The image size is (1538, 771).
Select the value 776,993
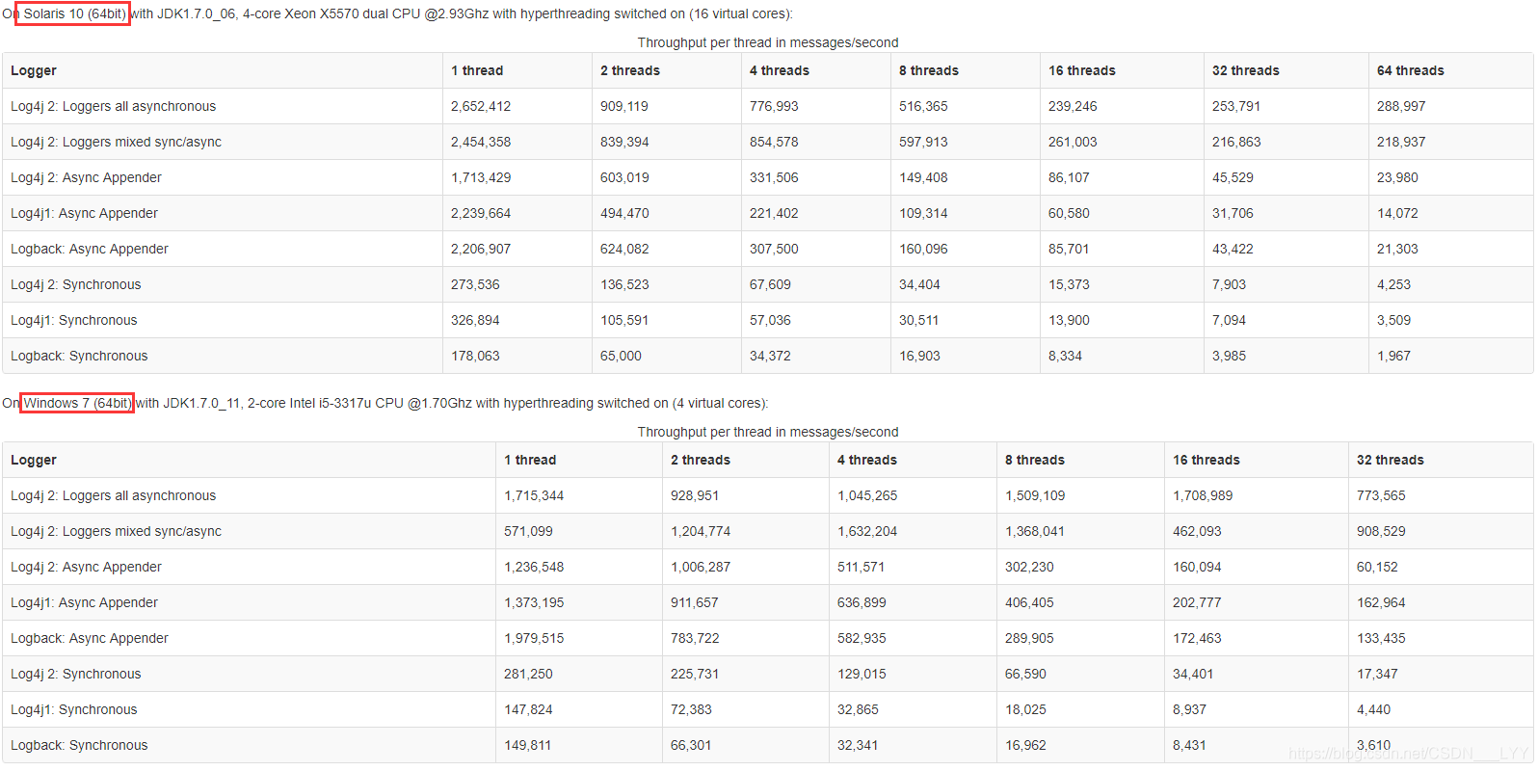[774, 106]
